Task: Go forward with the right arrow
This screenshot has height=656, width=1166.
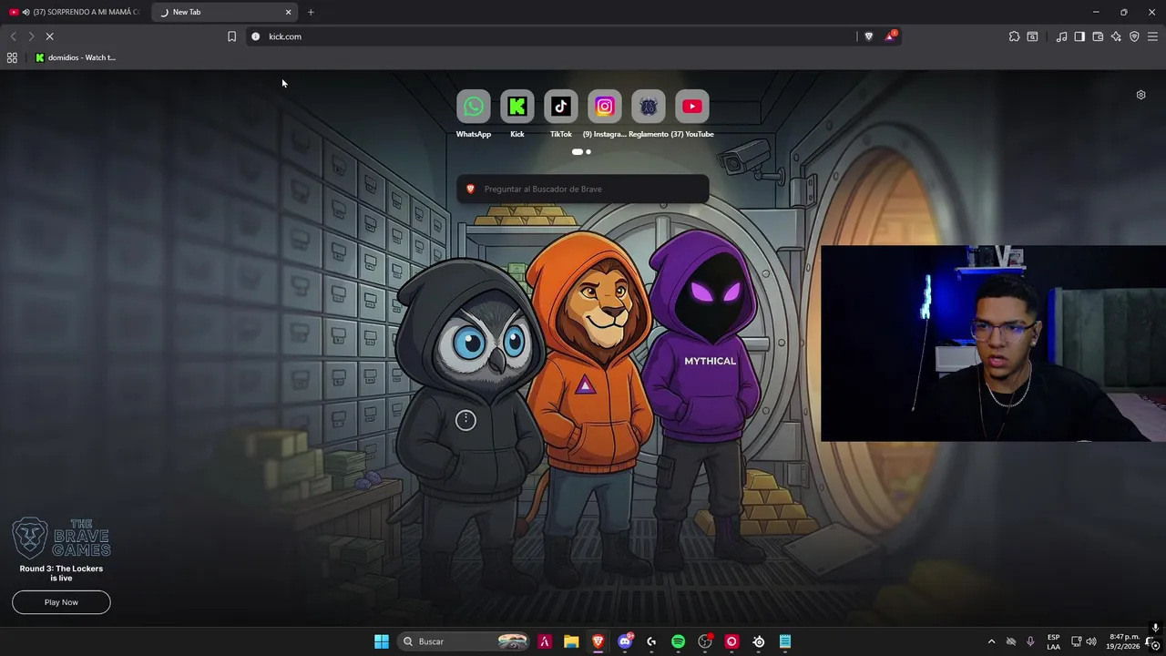Action: click(x=31, y=36)
